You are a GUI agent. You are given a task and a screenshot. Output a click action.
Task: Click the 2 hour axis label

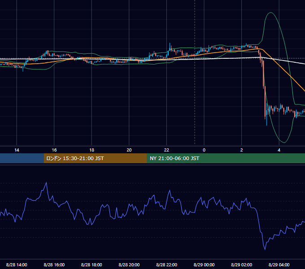pyautogui.click(x=242, y=150)
